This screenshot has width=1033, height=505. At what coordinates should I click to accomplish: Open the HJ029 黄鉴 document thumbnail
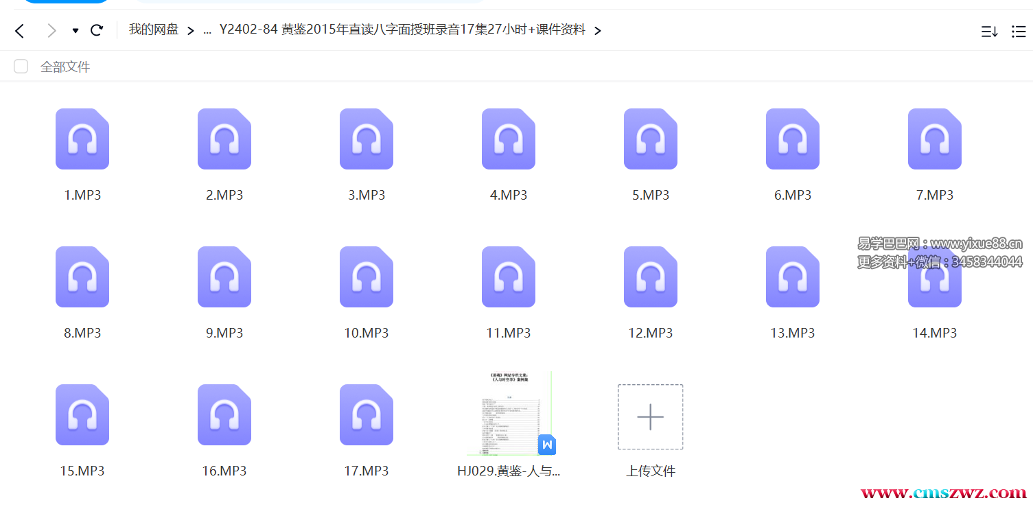pos(509,414)
